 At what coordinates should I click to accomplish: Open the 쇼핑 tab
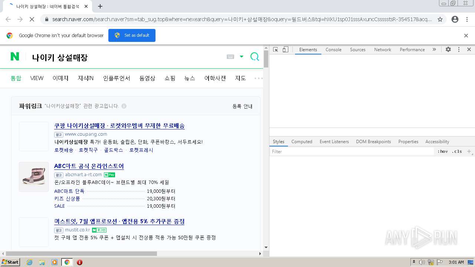[x=170, y=78]
